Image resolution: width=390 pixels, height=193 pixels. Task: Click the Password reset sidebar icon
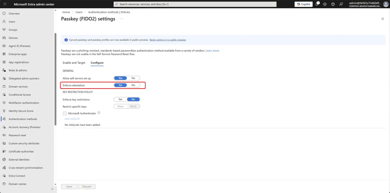click(x=4, y=135)
